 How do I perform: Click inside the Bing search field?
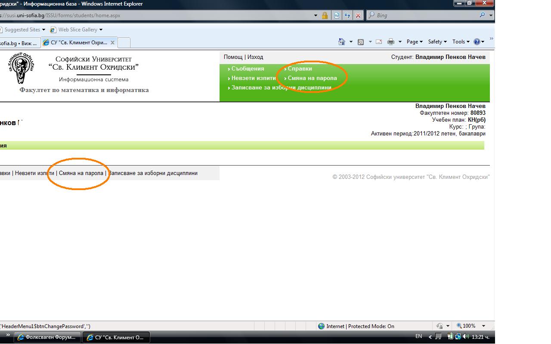[424, 15]
